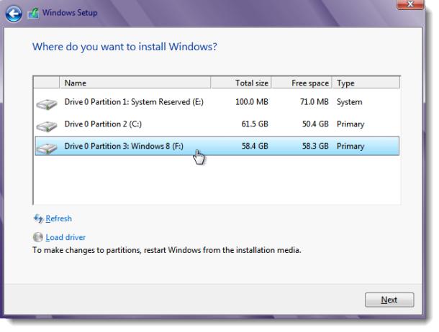This screenshot has width=439, height=332.
Task: Click the 71.0 MB free space cell
Action: tap(314, 102)
